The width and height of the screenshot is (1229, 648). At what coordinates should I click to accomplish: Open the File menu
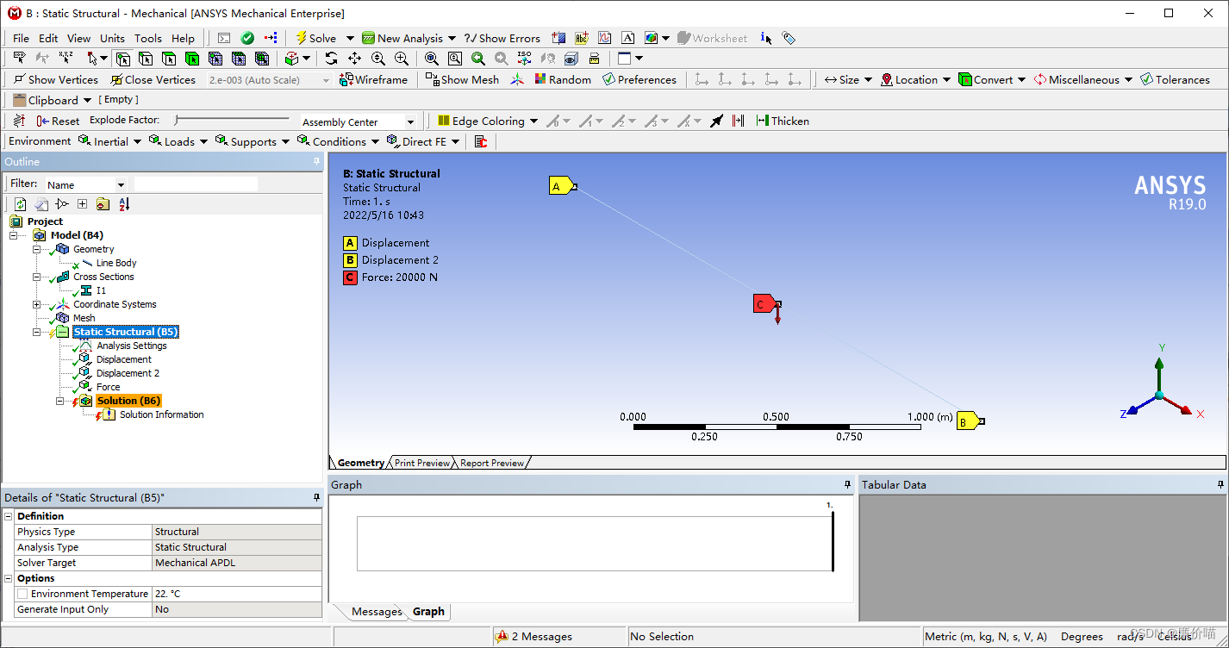[22, 38]
